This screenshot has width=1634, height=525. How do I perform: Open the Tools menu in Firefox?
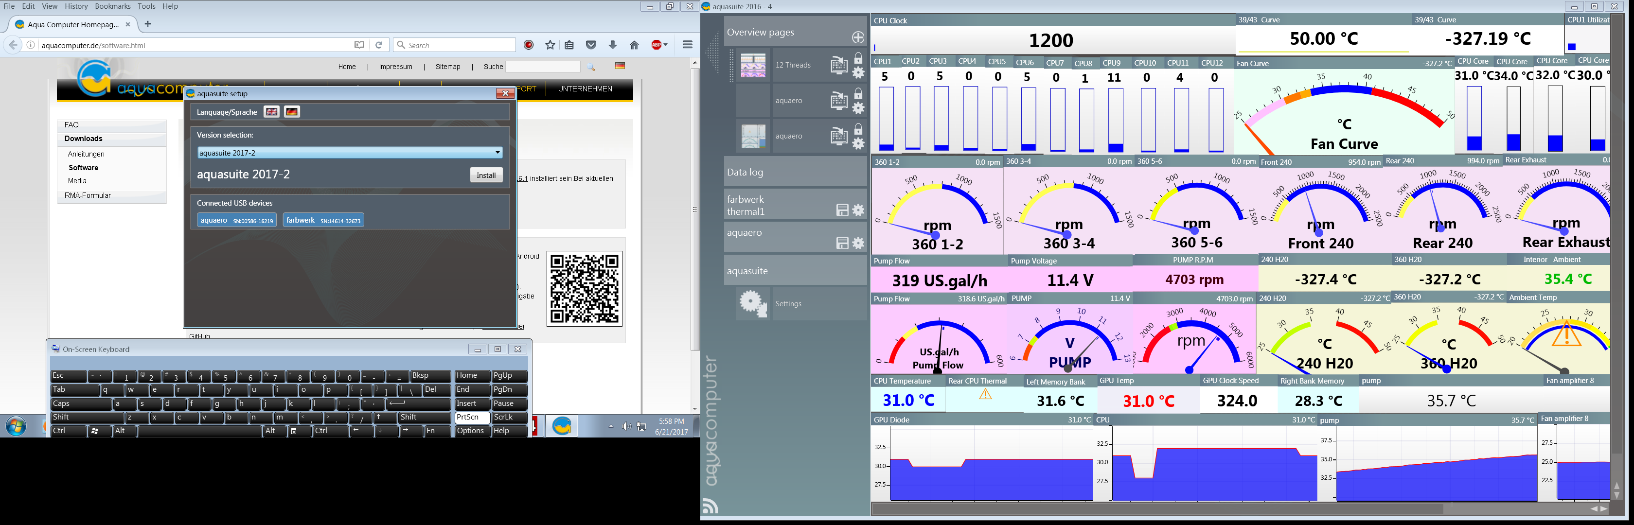click(146, 6)
